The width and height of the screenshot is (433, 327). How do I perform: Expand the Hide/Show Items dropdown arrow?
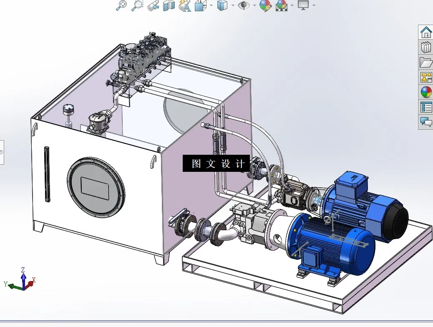point(254,5)
